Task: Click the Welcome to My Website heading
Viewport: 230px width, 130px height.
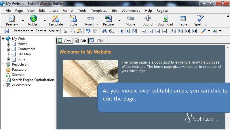Action: coord(85,52)
